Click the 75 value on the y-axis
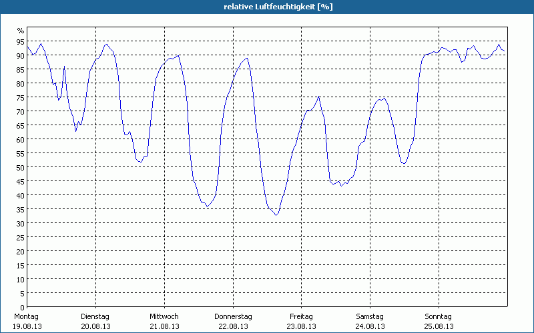Image resolution: width=534 pixels, height=333 pixels. (x=21, y=97)
